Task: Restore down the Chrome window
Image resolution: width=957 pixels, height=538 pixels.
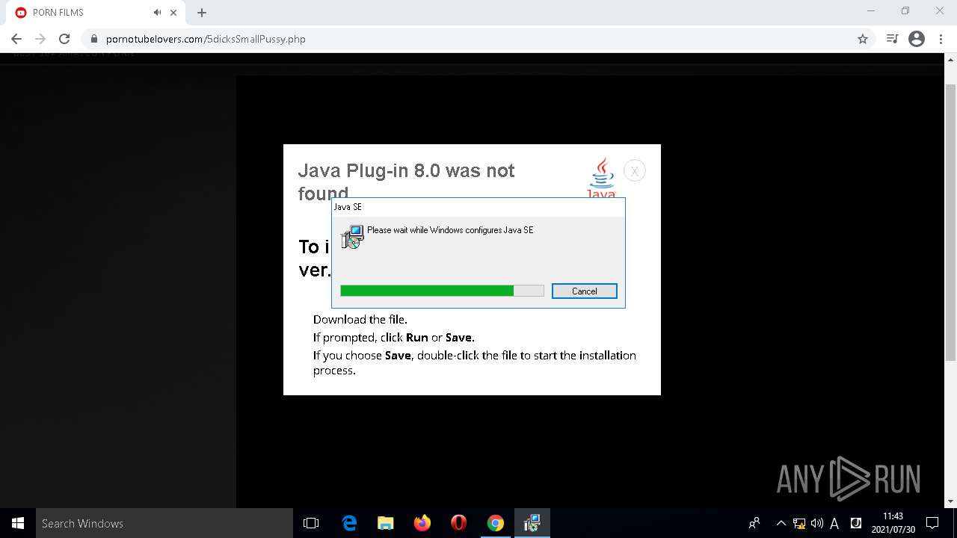Action: 905,11
